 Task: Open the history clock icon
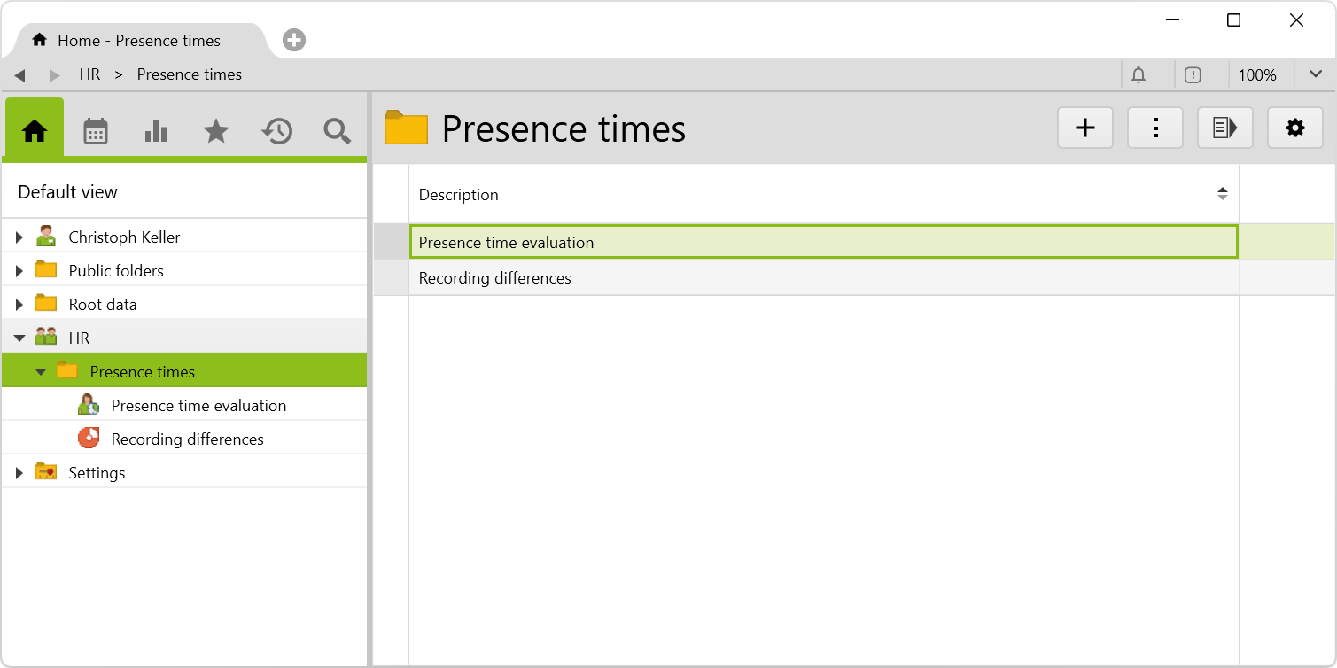point(276,131)
